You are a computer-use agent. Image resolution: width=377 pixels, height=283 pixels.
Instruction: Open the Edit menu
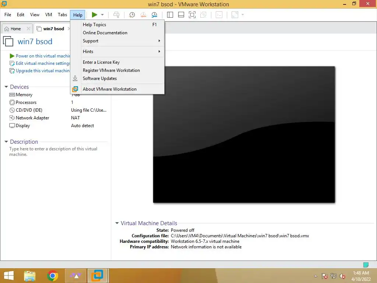21,15
